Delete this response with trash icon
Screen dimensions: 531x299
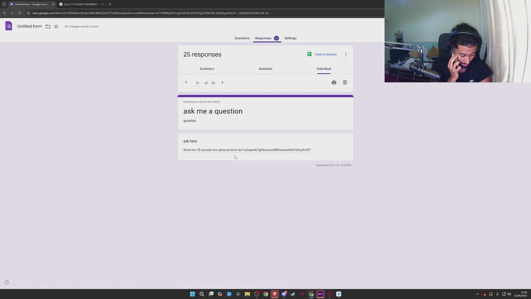pos(345,83)
